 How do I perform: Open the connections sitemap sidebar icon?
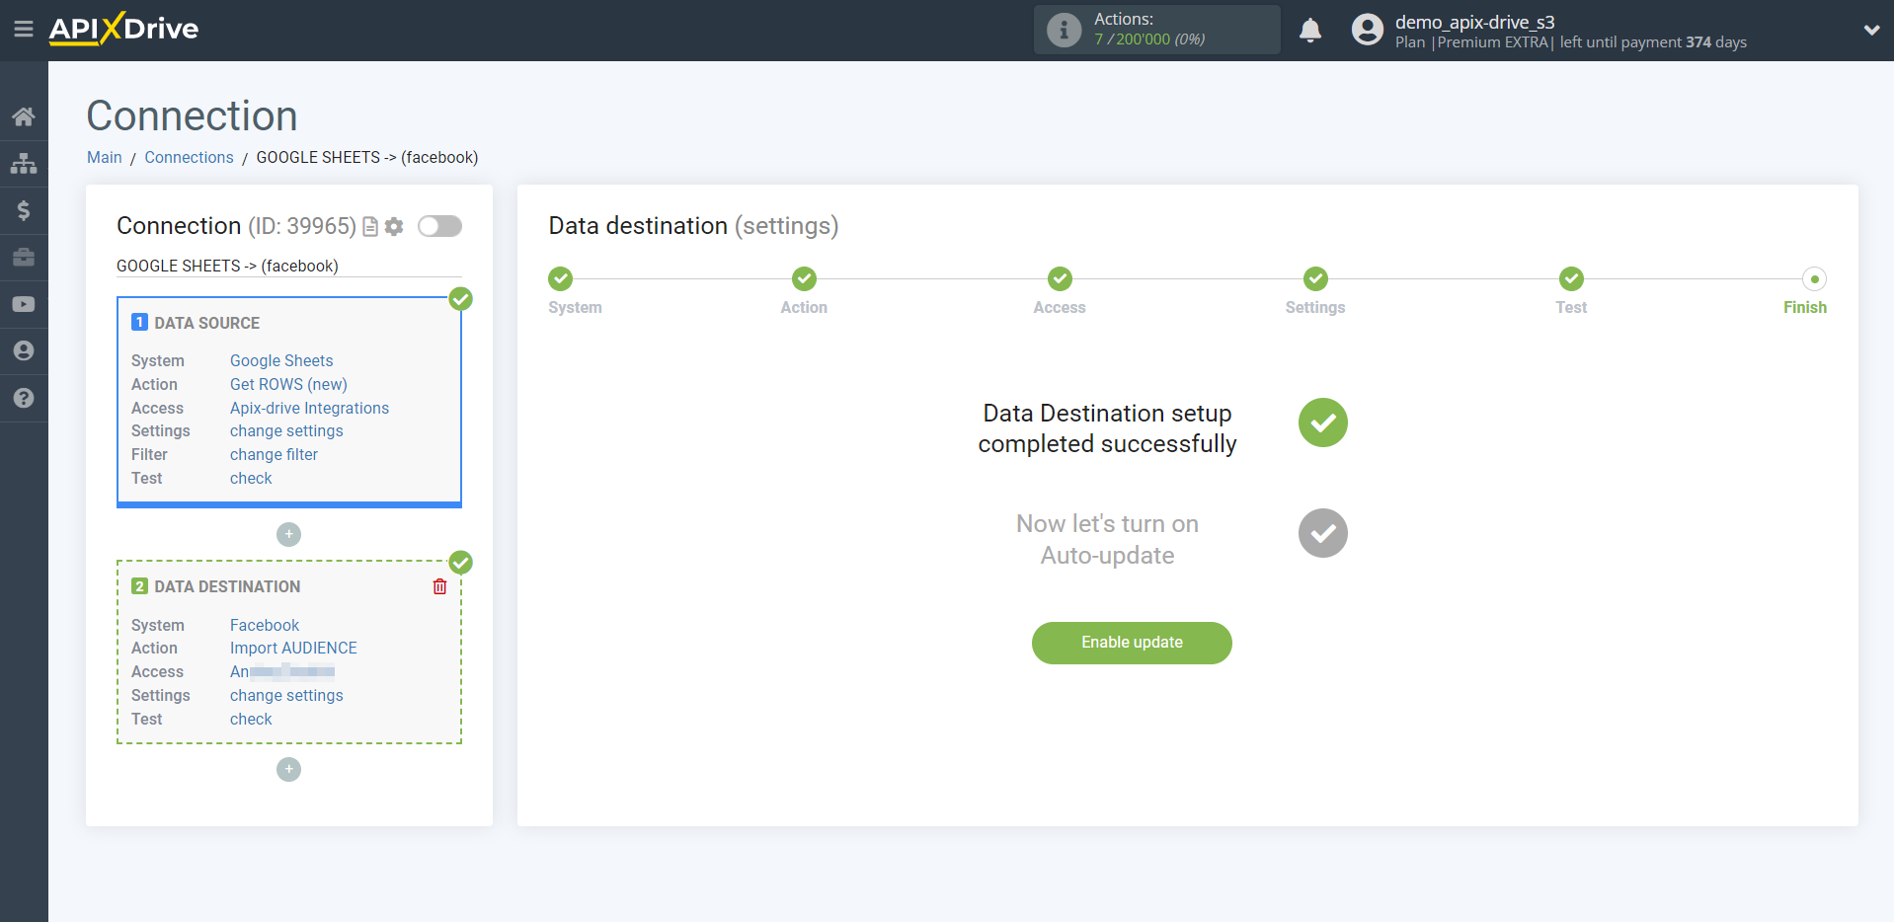click(24, 163)
